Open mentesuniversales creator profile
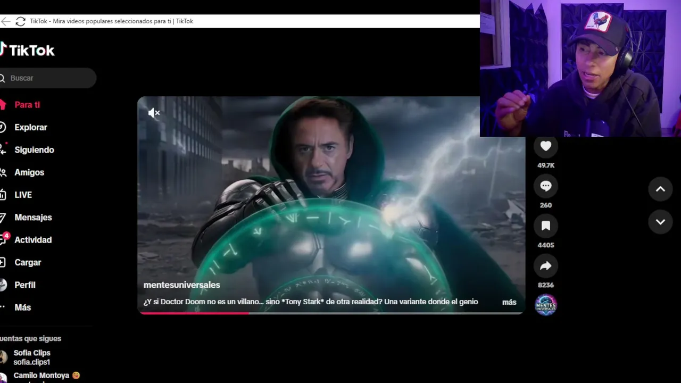The height and width of the screenshot is (383, 681). 181,285
